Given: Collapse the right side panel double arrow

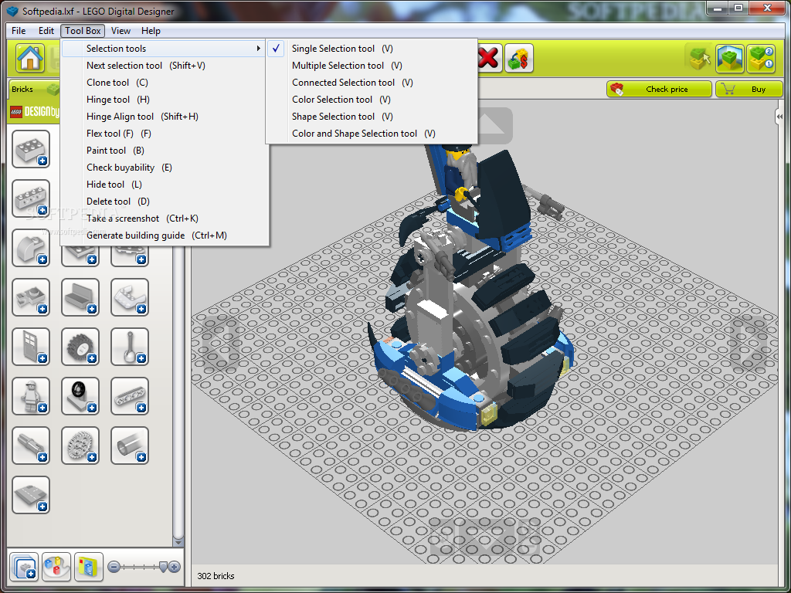Looking at the screenshot, I should pos(779,117).
